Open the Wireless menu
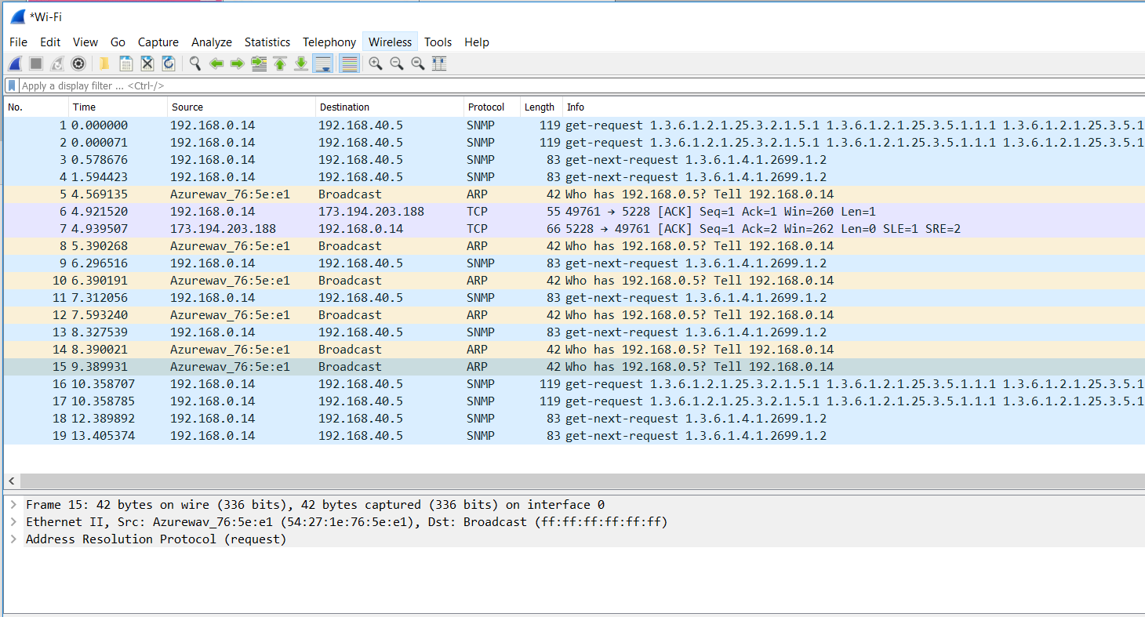The height and width of the screenshot is (617, 1145). (x=390, y=42)
